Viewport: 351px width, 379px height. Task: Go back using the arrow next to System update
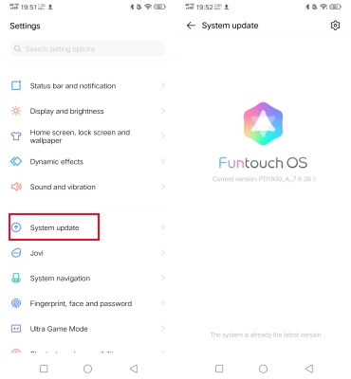point(191,26)
